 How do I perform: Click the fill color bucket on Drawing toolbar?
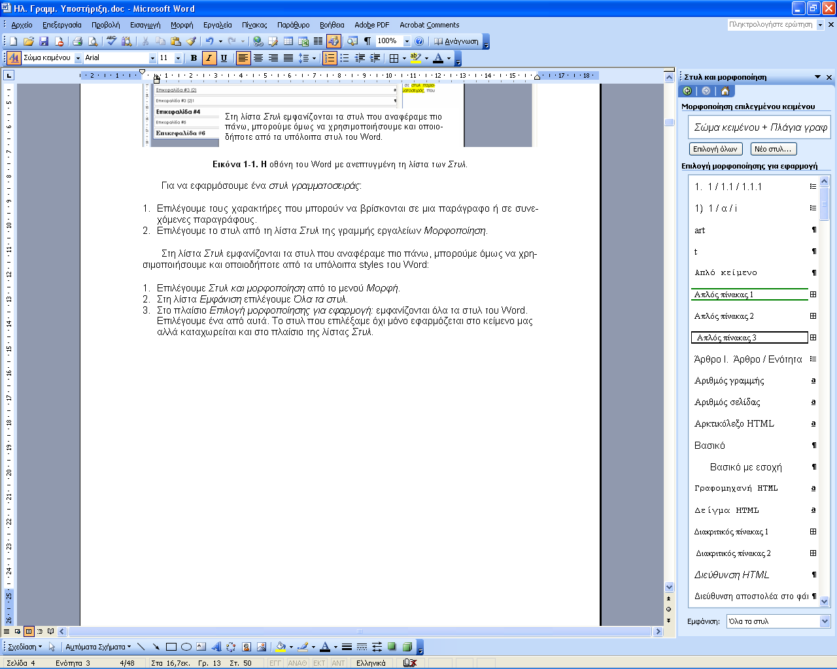(281, 647)
